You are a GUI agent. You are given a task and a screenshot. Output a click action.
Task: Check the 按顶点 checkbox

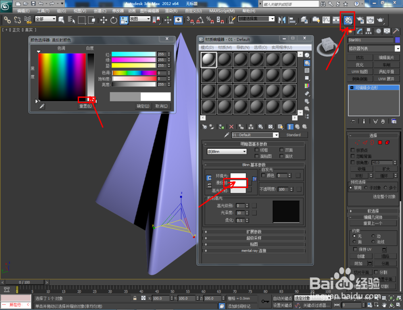click(353, 150)
